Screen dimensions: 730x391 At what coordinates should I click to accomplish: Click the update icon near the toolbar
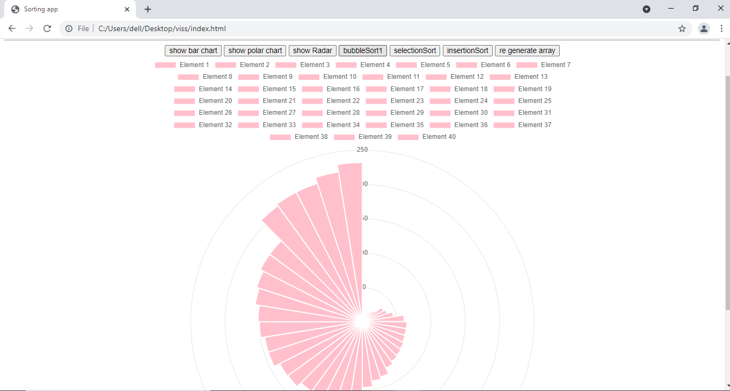(646, 9)
